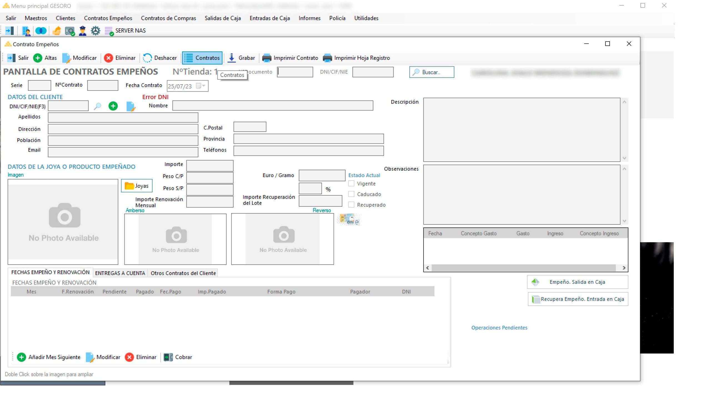Image resolution: width=711 pixels, height=399 pixels.
Task: Click Imprimir Hoja Registro printer button
Action: pos(356,58)
